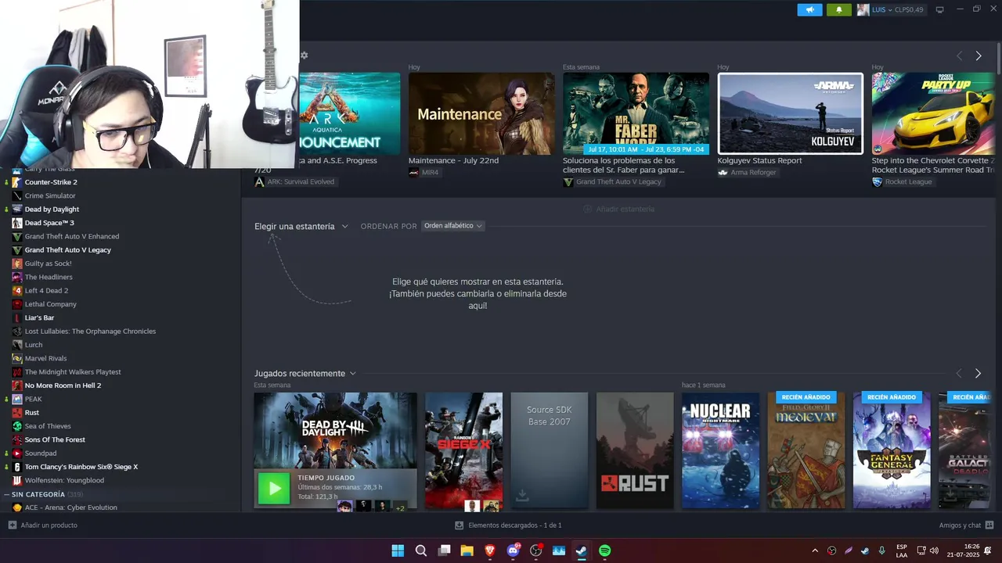Select Counter-Strike 2 in library list
This screenshot has width=1002, height=563.
pos(51,182)
